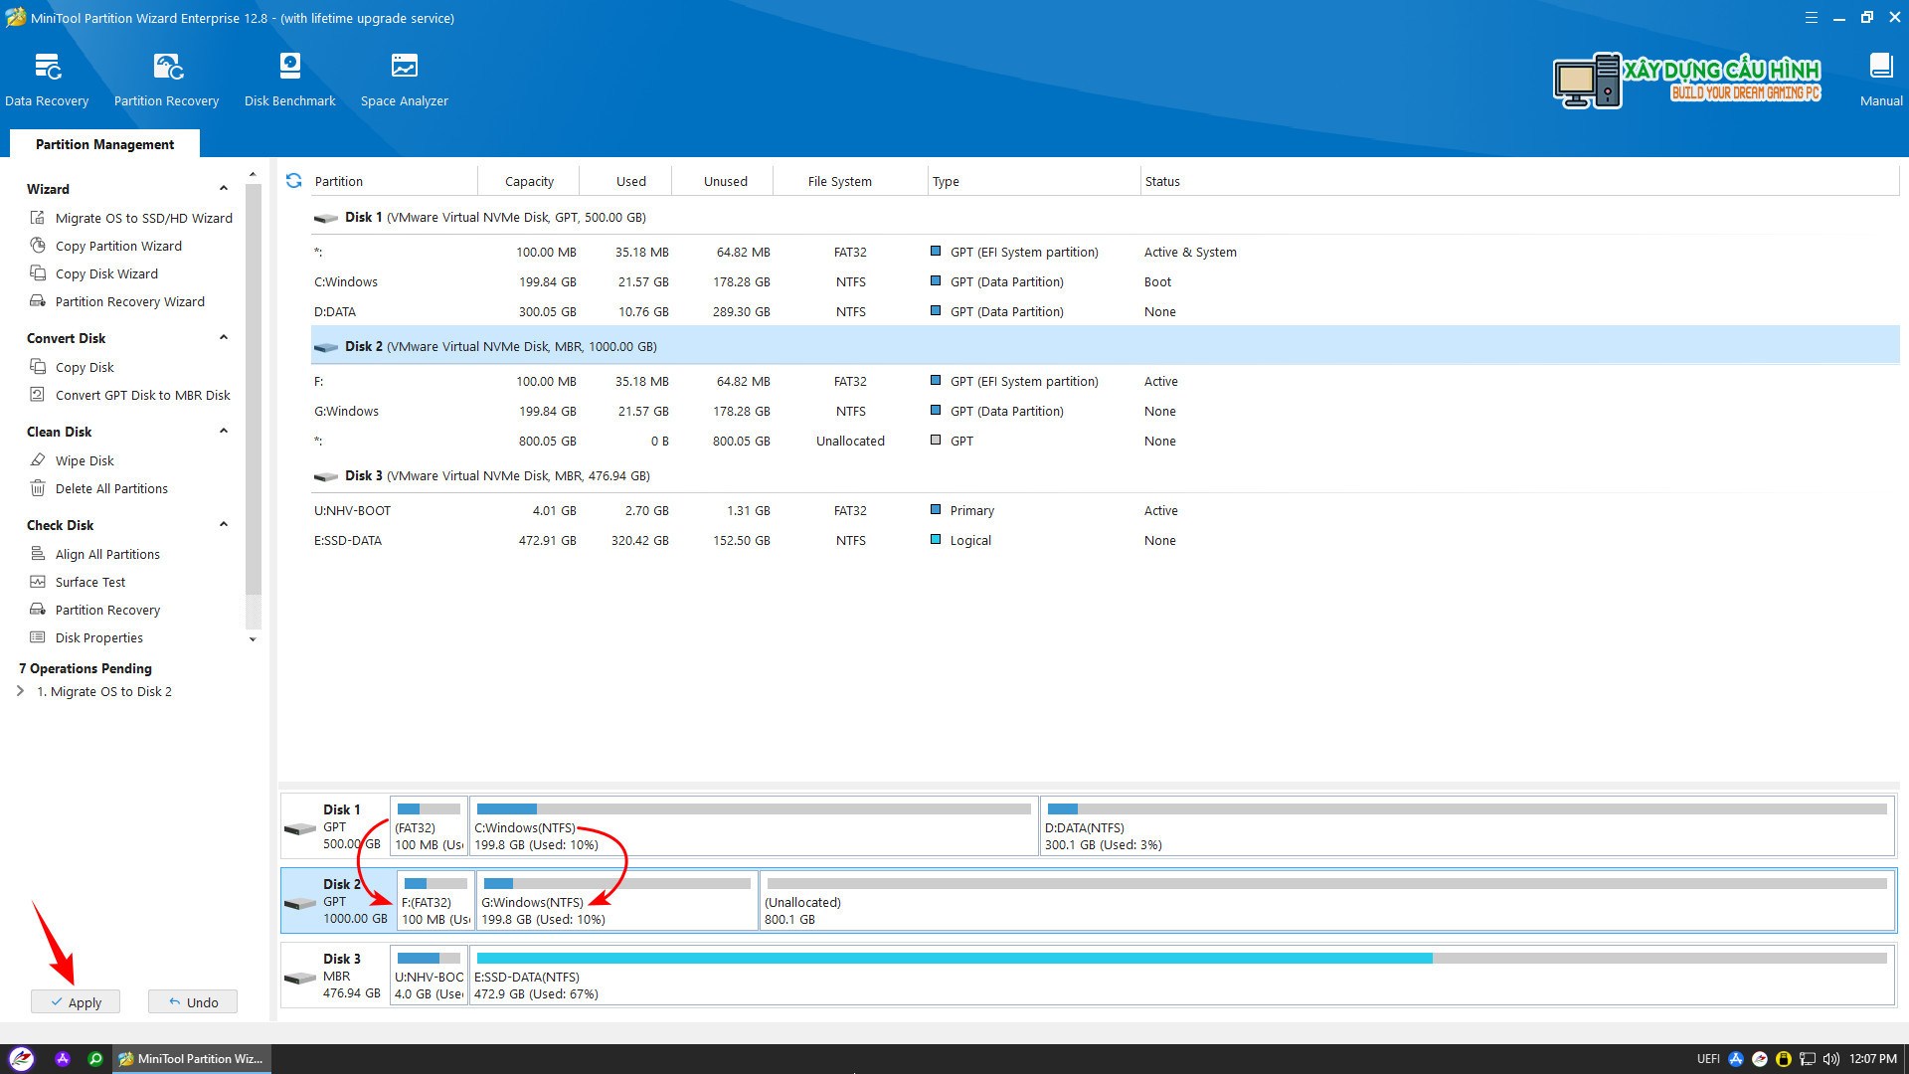Undo the last operation
The height and width of the screenshot is (1074, 1909).
tap(193, 1002)
